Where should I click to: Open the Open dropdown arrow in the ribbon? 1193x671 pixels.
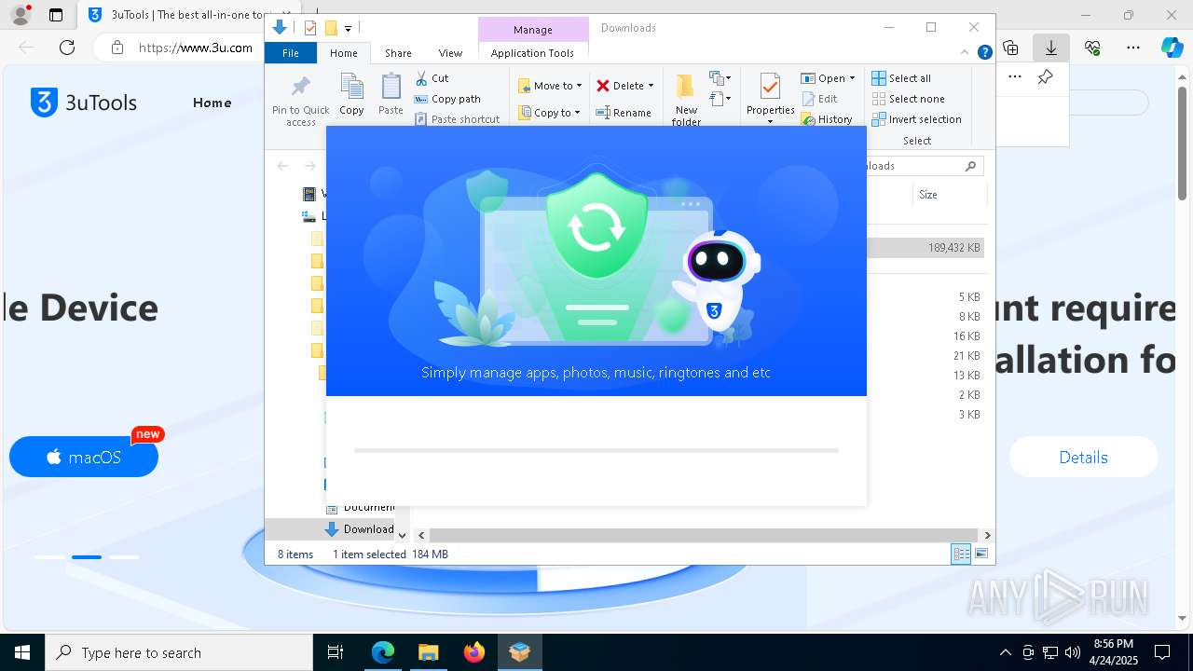pyautogui.click(x=852, y=78)
